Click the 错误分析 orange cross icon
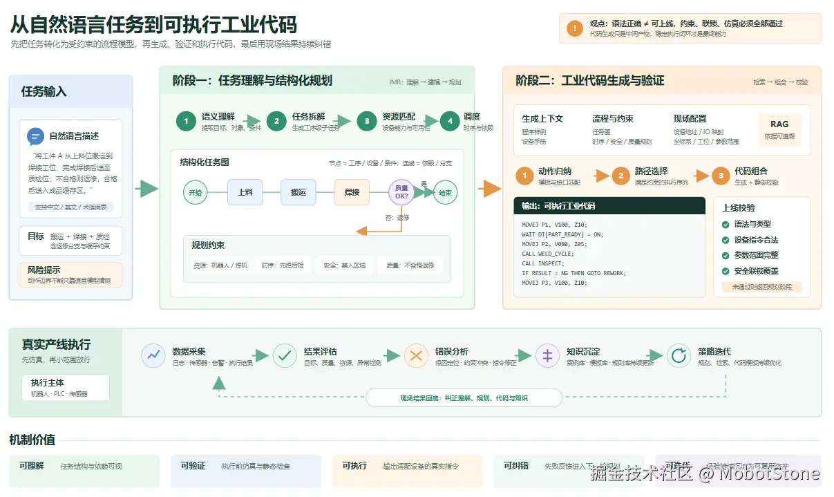The height and width of the screenshot is (497, 834). (416, 355)
